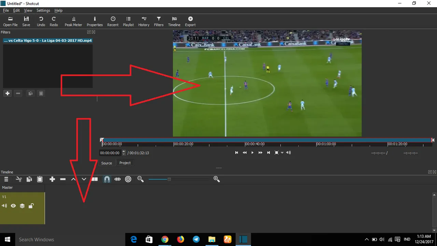
Task: Paste filters in Filters panel
Action: tap(41, 93)
